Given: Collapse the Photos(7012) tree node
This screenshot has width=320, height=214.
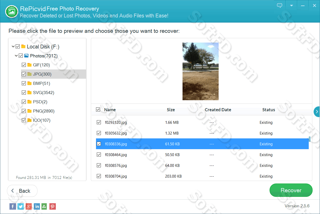Looking at the screenshot, I should tap(16, 56).
